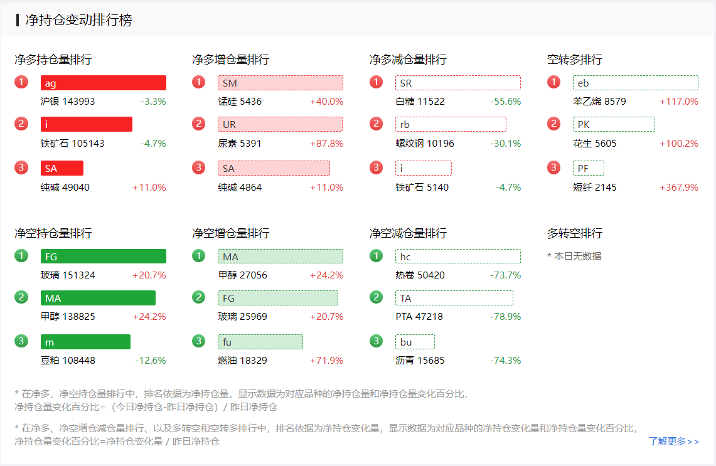The height and width of the screenshot is (466, 716).
Task: Select rank 3 badge beside bu 沥青
Action: [x=377, y=341]
